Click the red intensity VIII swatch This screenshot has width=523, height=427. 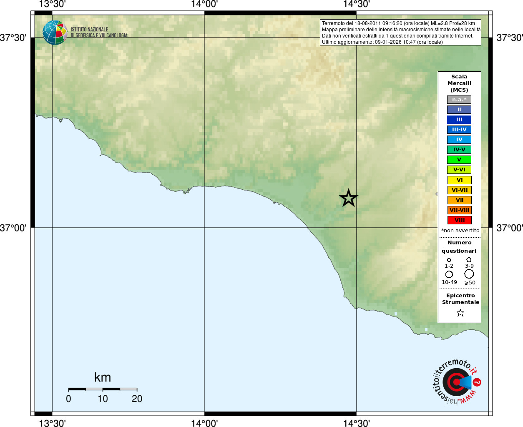click(x=459, y=220)
